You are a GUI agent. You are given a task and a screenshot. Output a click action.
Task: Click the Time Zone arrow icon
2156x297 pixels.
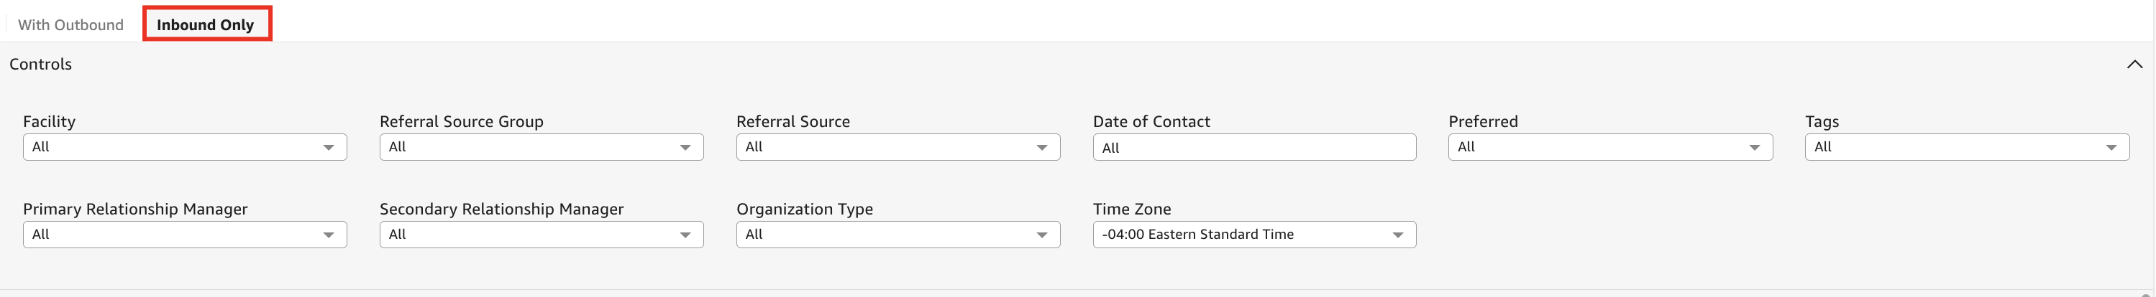click(x=1398, y=235)
